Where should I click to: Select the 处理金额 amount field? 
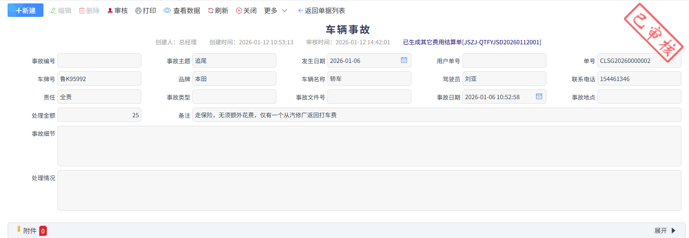tap(99, 115)
